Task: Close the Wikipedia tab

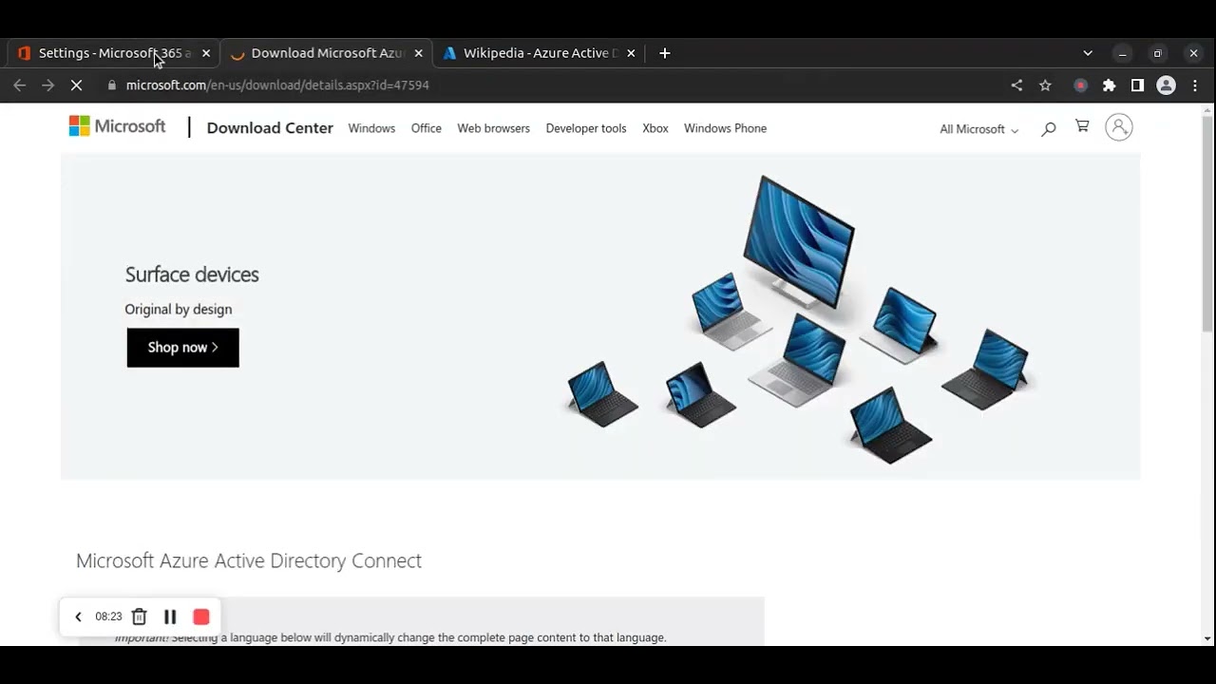Action: click(631, 53)
